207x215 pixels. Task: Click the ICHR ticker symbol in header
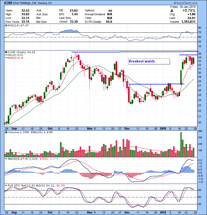(x=8, y=3)
